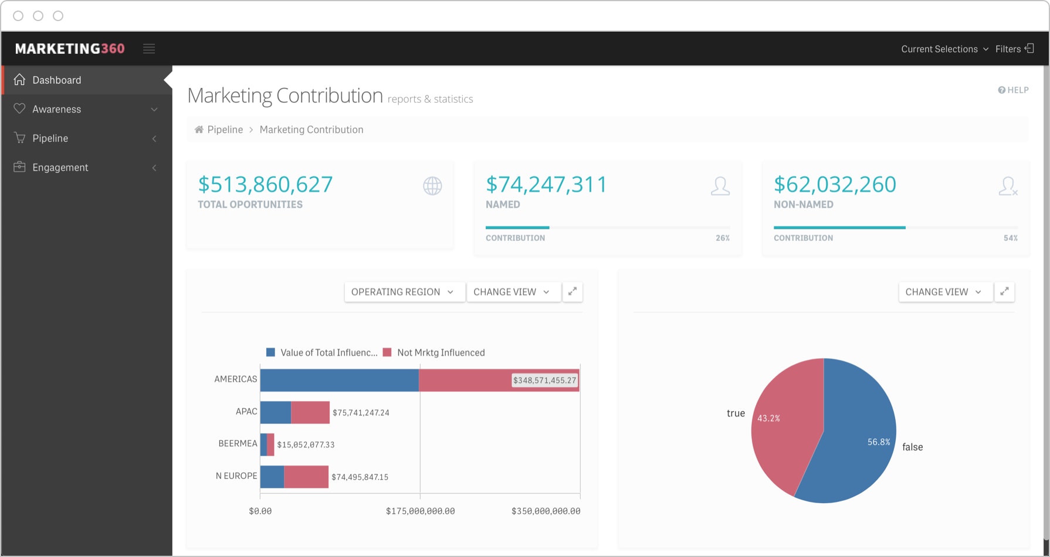Expand the Engagement menu chevron
The image size is (1050, 557).
(x=154, y=168)
